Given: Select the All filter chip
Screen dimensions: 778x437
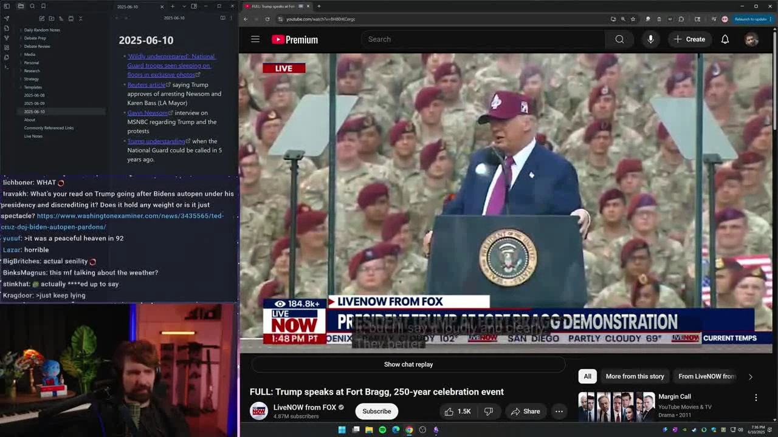Looking at the screenshot, I should pyautogui.click(x=587, y=376).
